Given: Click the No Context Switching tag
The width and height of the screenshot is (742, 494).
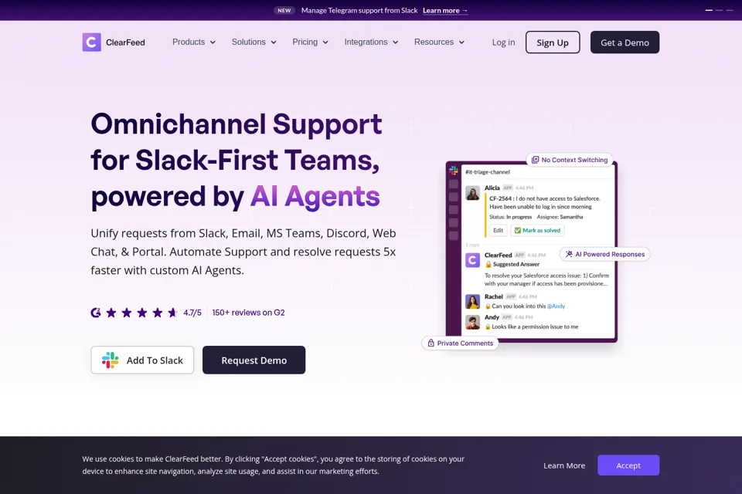Looking at the screenshot, I should (x=570, y=160).
